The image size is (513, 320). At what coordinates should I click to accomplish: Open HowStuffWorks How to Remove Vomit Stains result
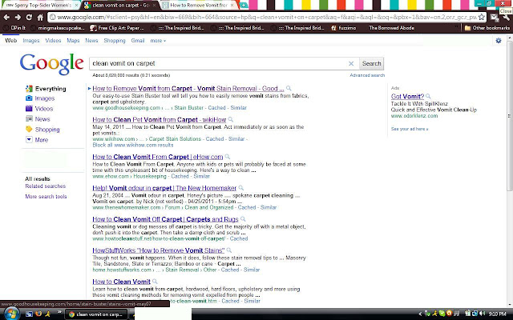click(x=159, y=250)
